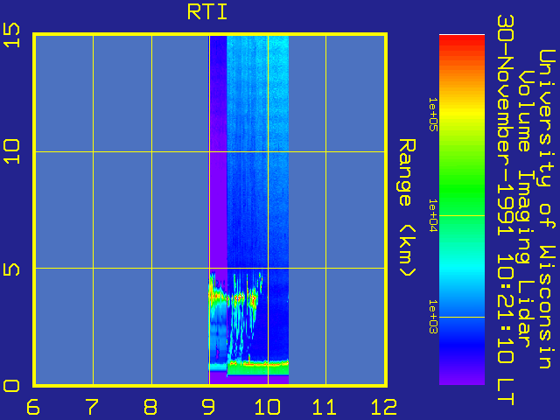560x420 pixels.
Task: Click the x-axis label 9
Action: [x=208, y=407]
